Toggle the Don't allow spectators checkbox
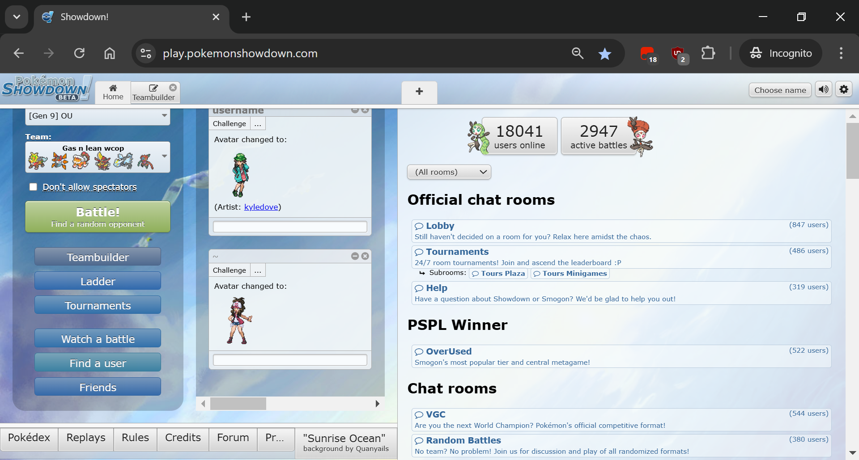Image resolution: width=859 pixels, height=460 pixels. click(x=33, y=187)
